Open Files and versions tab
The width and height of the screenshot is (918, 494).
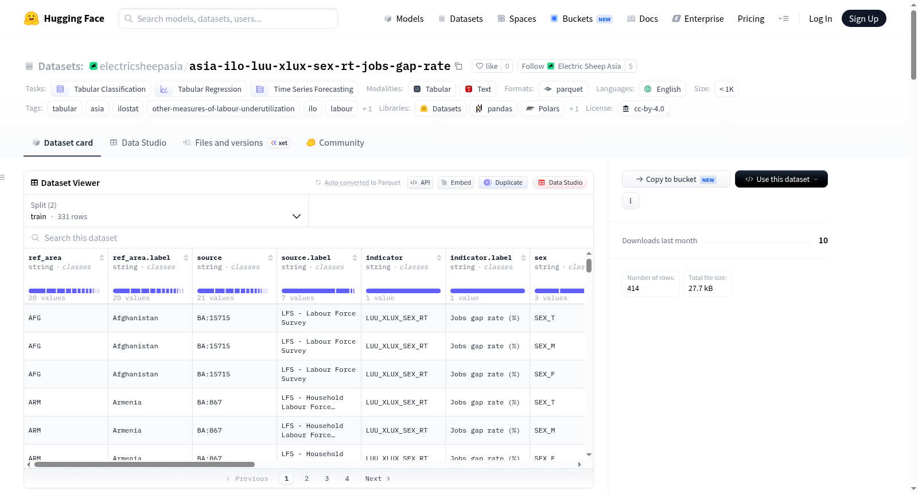pos(236,143)
